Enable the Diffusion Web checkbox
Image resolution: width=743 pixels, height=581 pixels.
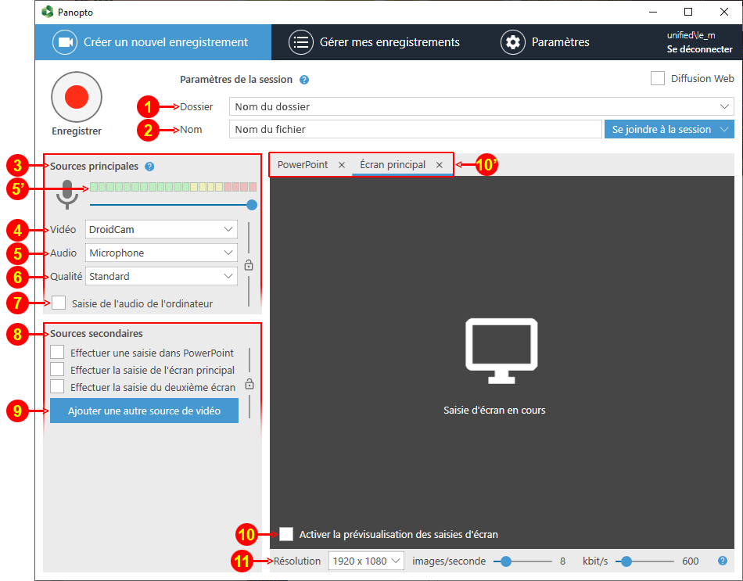point(657,78)
